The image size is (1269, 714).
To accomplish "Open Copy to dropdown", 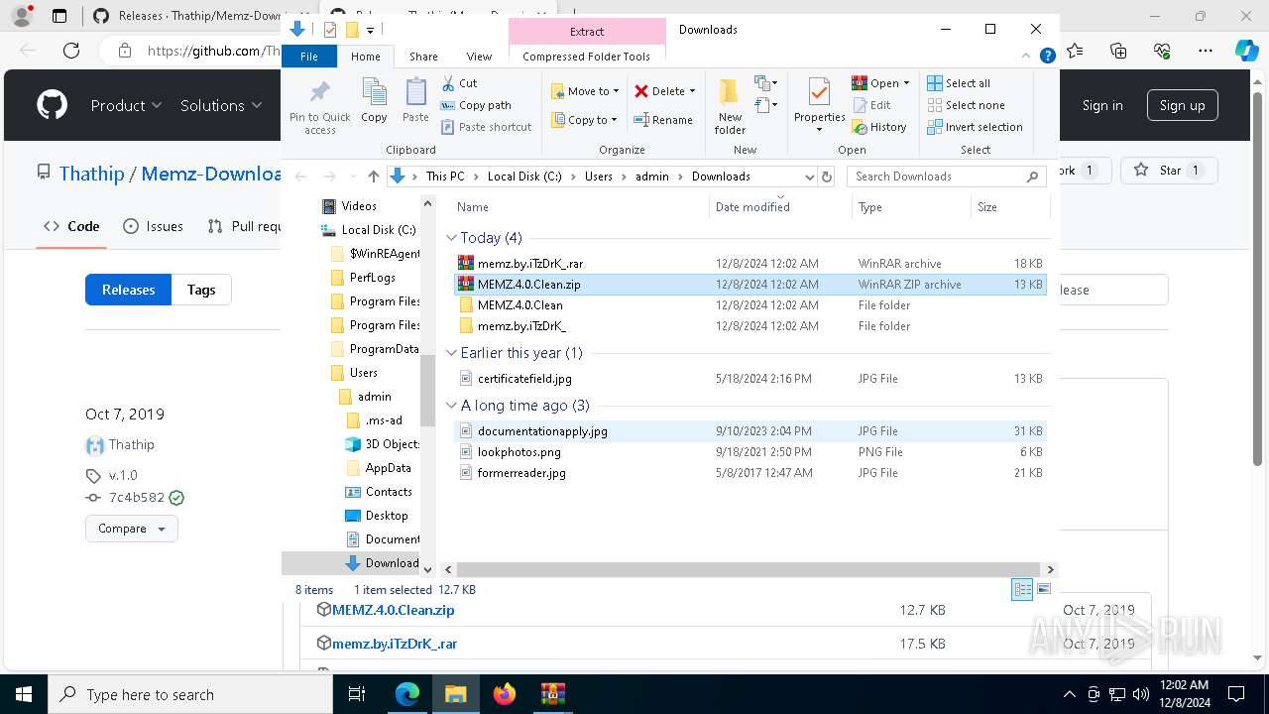I will click(x=585, y=120).
